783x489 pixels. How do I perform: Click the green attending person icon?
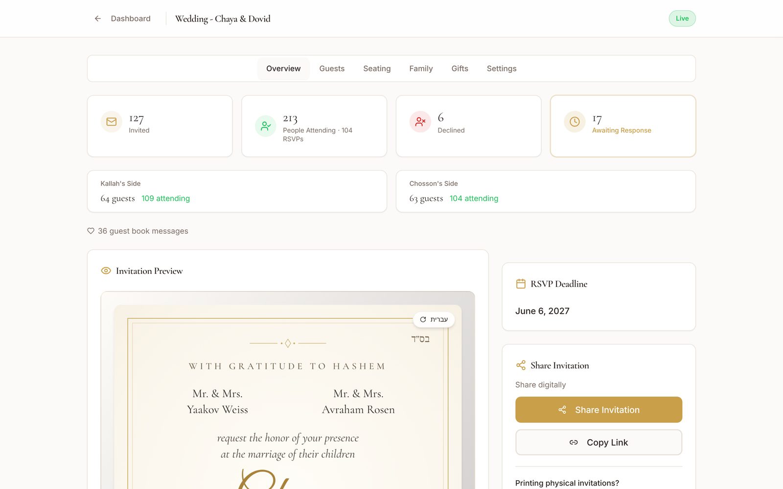(266, 126)
